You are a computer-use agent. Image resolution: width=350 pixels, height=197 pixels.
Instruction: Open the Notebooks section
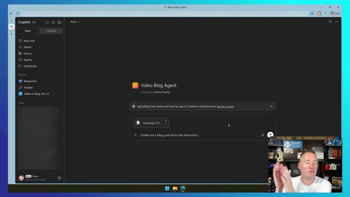coord(28,66)
